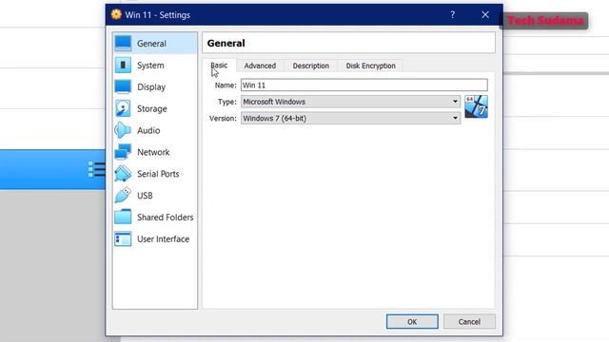Switch to the Disk Encryption tab
The height and width of the screenshot is (342, 609).
370,66
